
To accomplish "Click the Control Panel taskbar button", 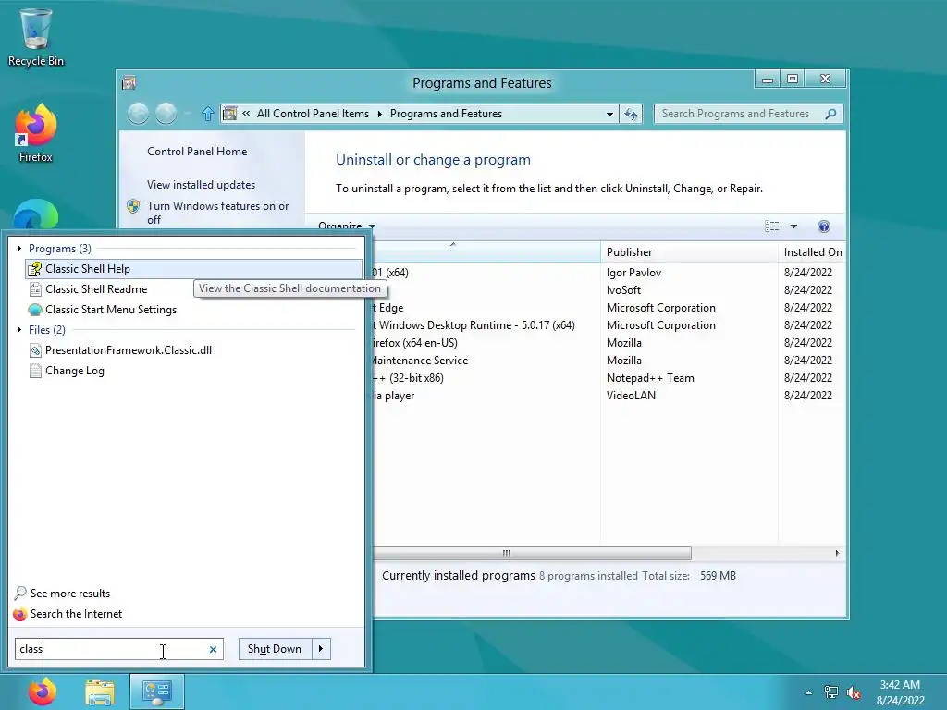I will coord(157,692).
